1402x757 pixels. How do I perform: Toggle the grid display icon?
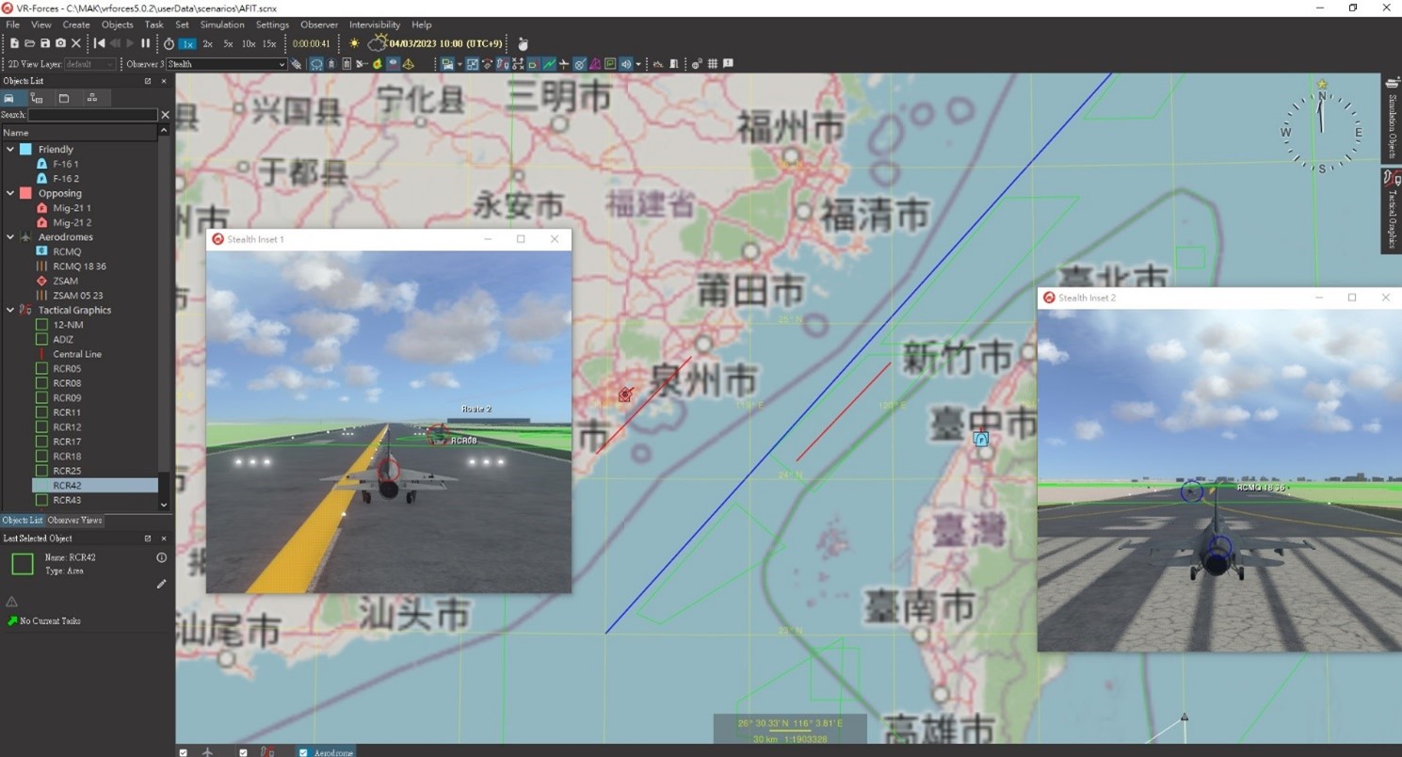[713, 64]
